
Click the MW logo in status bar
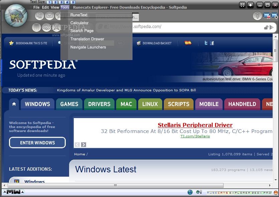tap(14, 192)
